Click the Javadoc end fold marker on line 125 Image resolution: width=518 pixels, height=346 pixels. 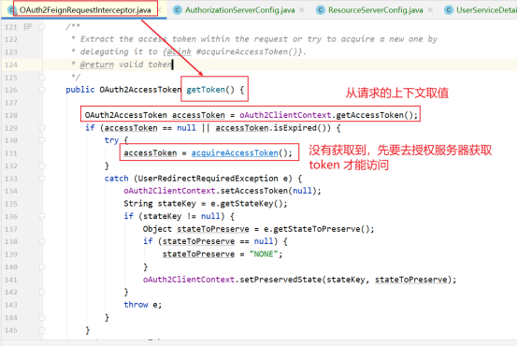(42, 78)
